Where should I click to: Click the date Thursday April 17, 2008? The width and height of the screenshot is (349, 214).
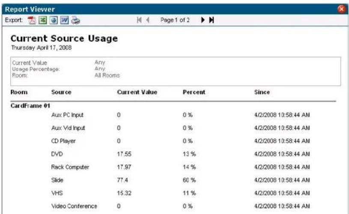coord(42,48)
